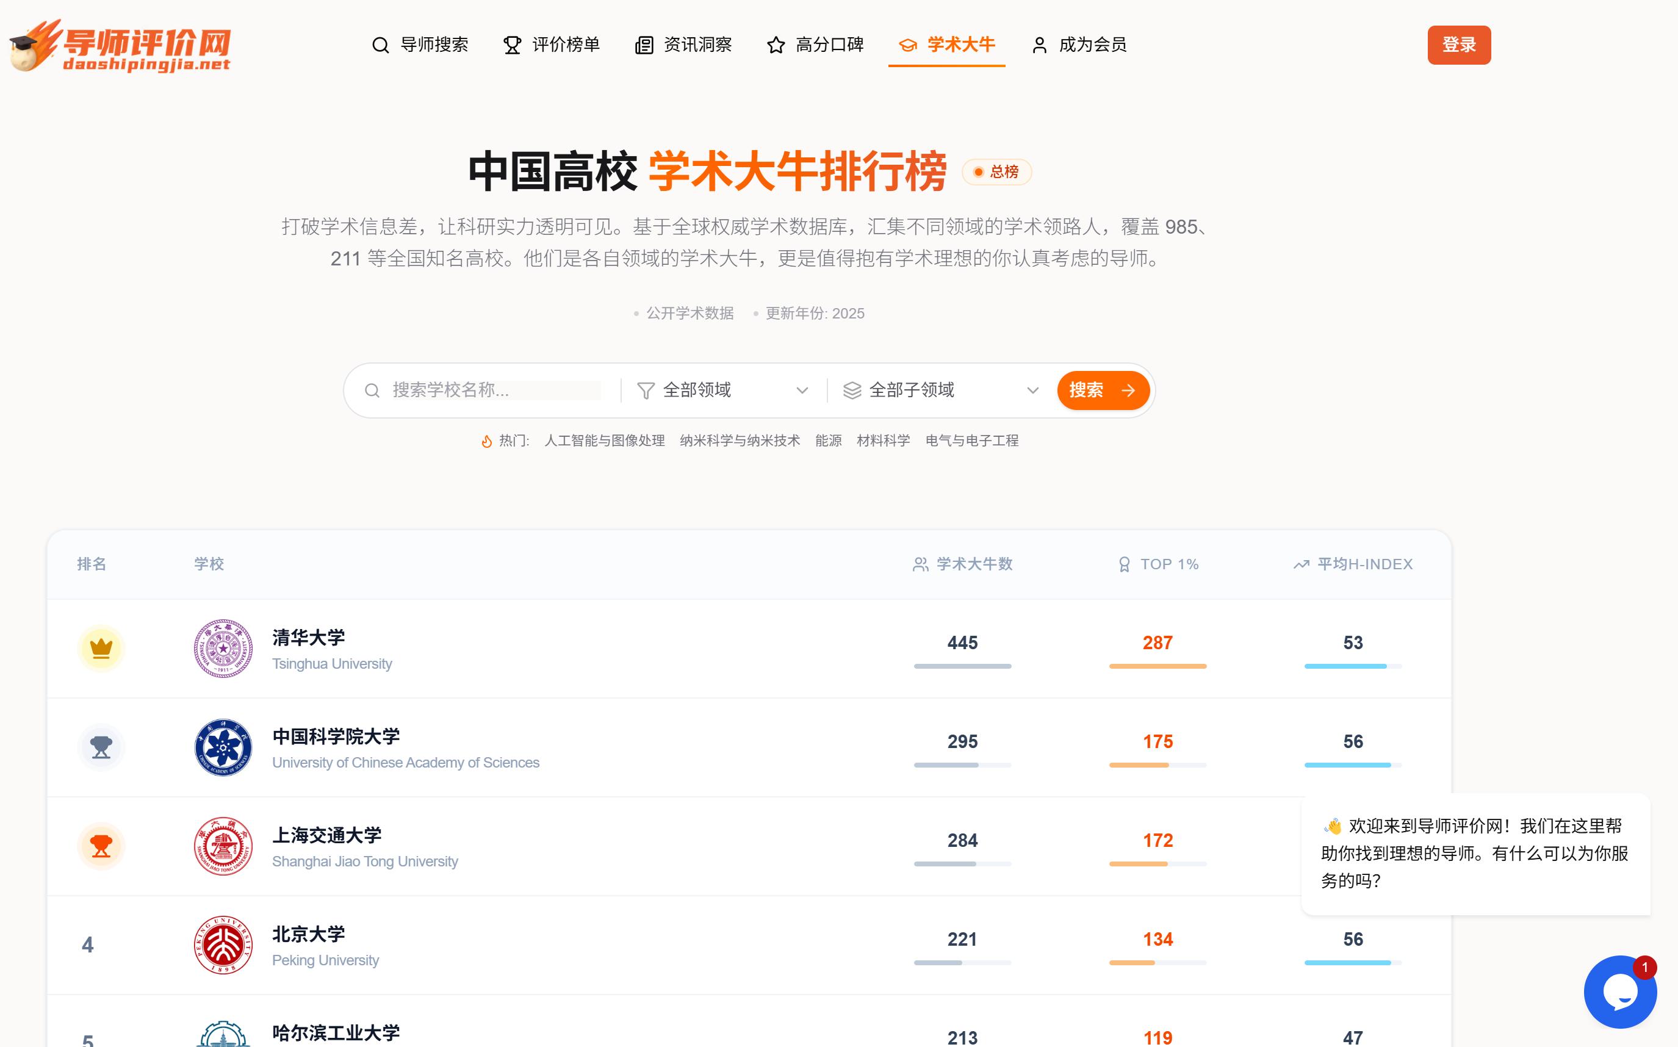The image size is (1678, 1047).
Task: Click Tsinghua's grey 学术大牛数 progress bar
Action: coord(963,666)
